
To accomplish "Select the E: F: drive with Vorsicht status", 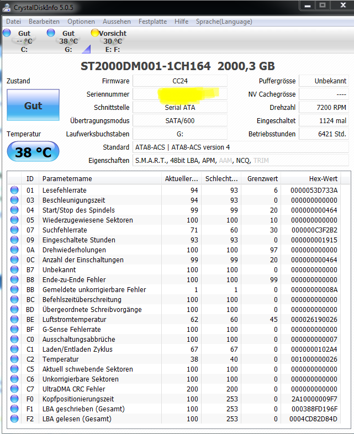I will coord(113,41).
